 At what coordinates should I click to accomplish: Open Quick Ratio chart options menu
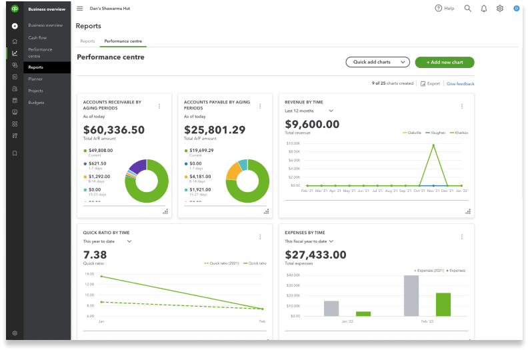260,237
